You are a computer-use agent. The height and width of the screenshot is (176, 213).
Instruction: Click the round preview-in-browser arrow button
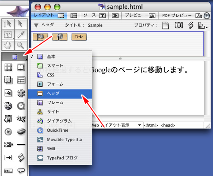(x=207, y=16)
